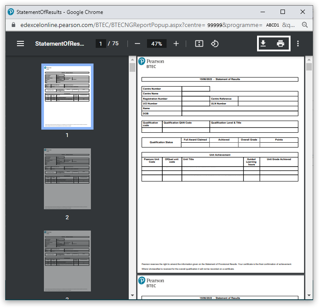
Task: Click the zoom out minus button
Action: [x=137, y=44]
